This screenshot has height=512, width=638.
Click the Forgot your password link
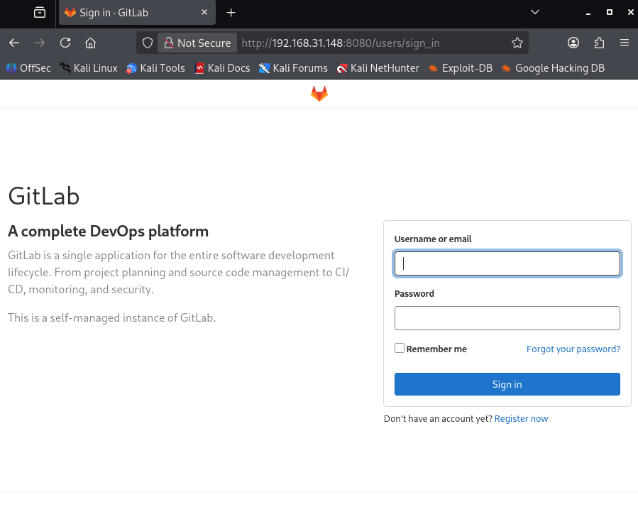tap(573, 349)
